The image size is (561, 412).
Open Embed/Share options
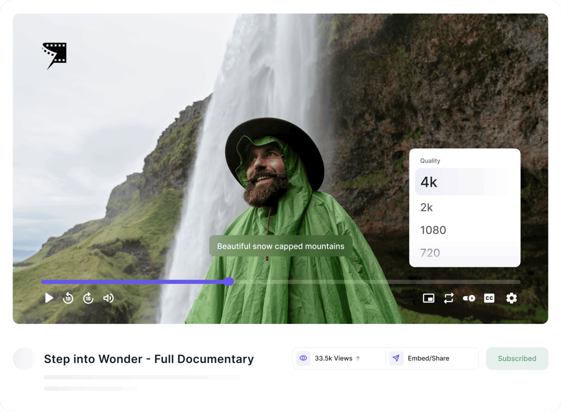click(x=428, y=359)
